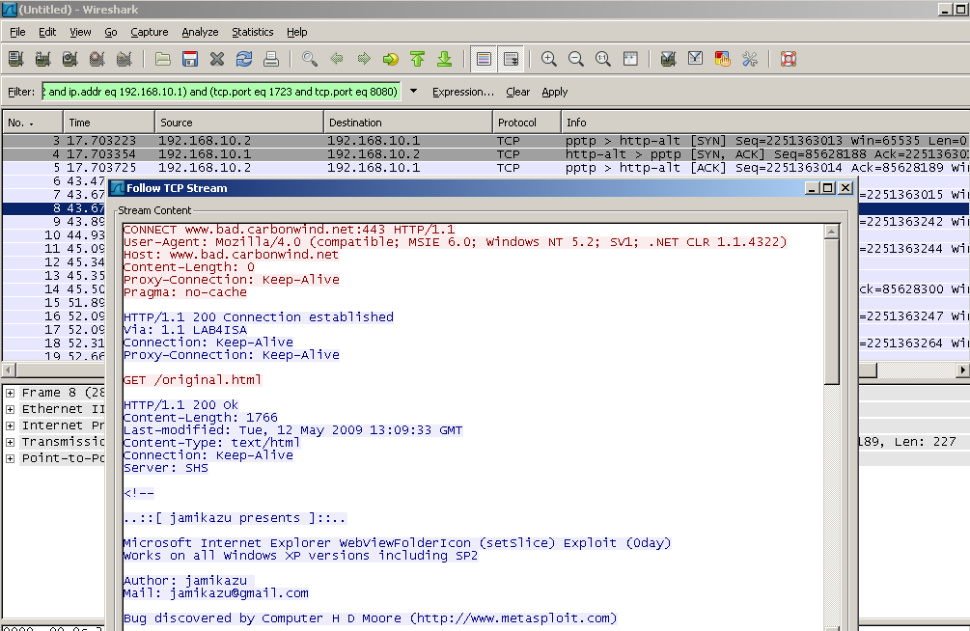This screenshot has height=631, width=970.
Task: Select packet 3, the pptp SYN
Action: (485, 141)
